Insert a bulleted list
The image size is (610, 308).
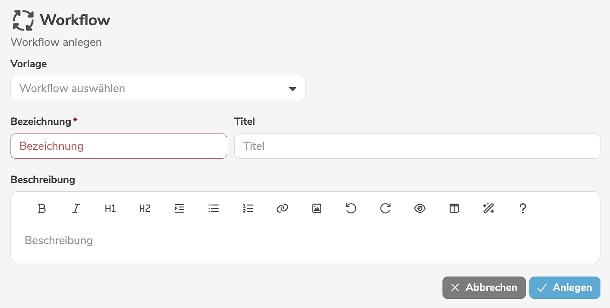click(213, 208)
